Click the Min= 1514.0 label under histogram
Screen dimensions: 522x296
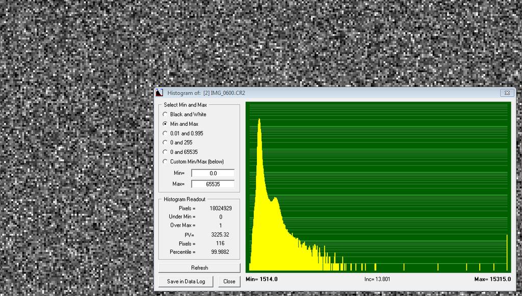click(x=262, y=279)
